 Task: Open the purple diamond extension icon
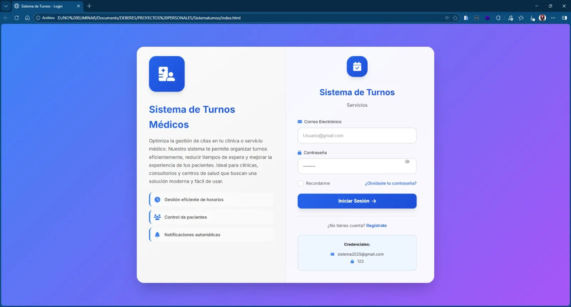(x=487, y=18)
